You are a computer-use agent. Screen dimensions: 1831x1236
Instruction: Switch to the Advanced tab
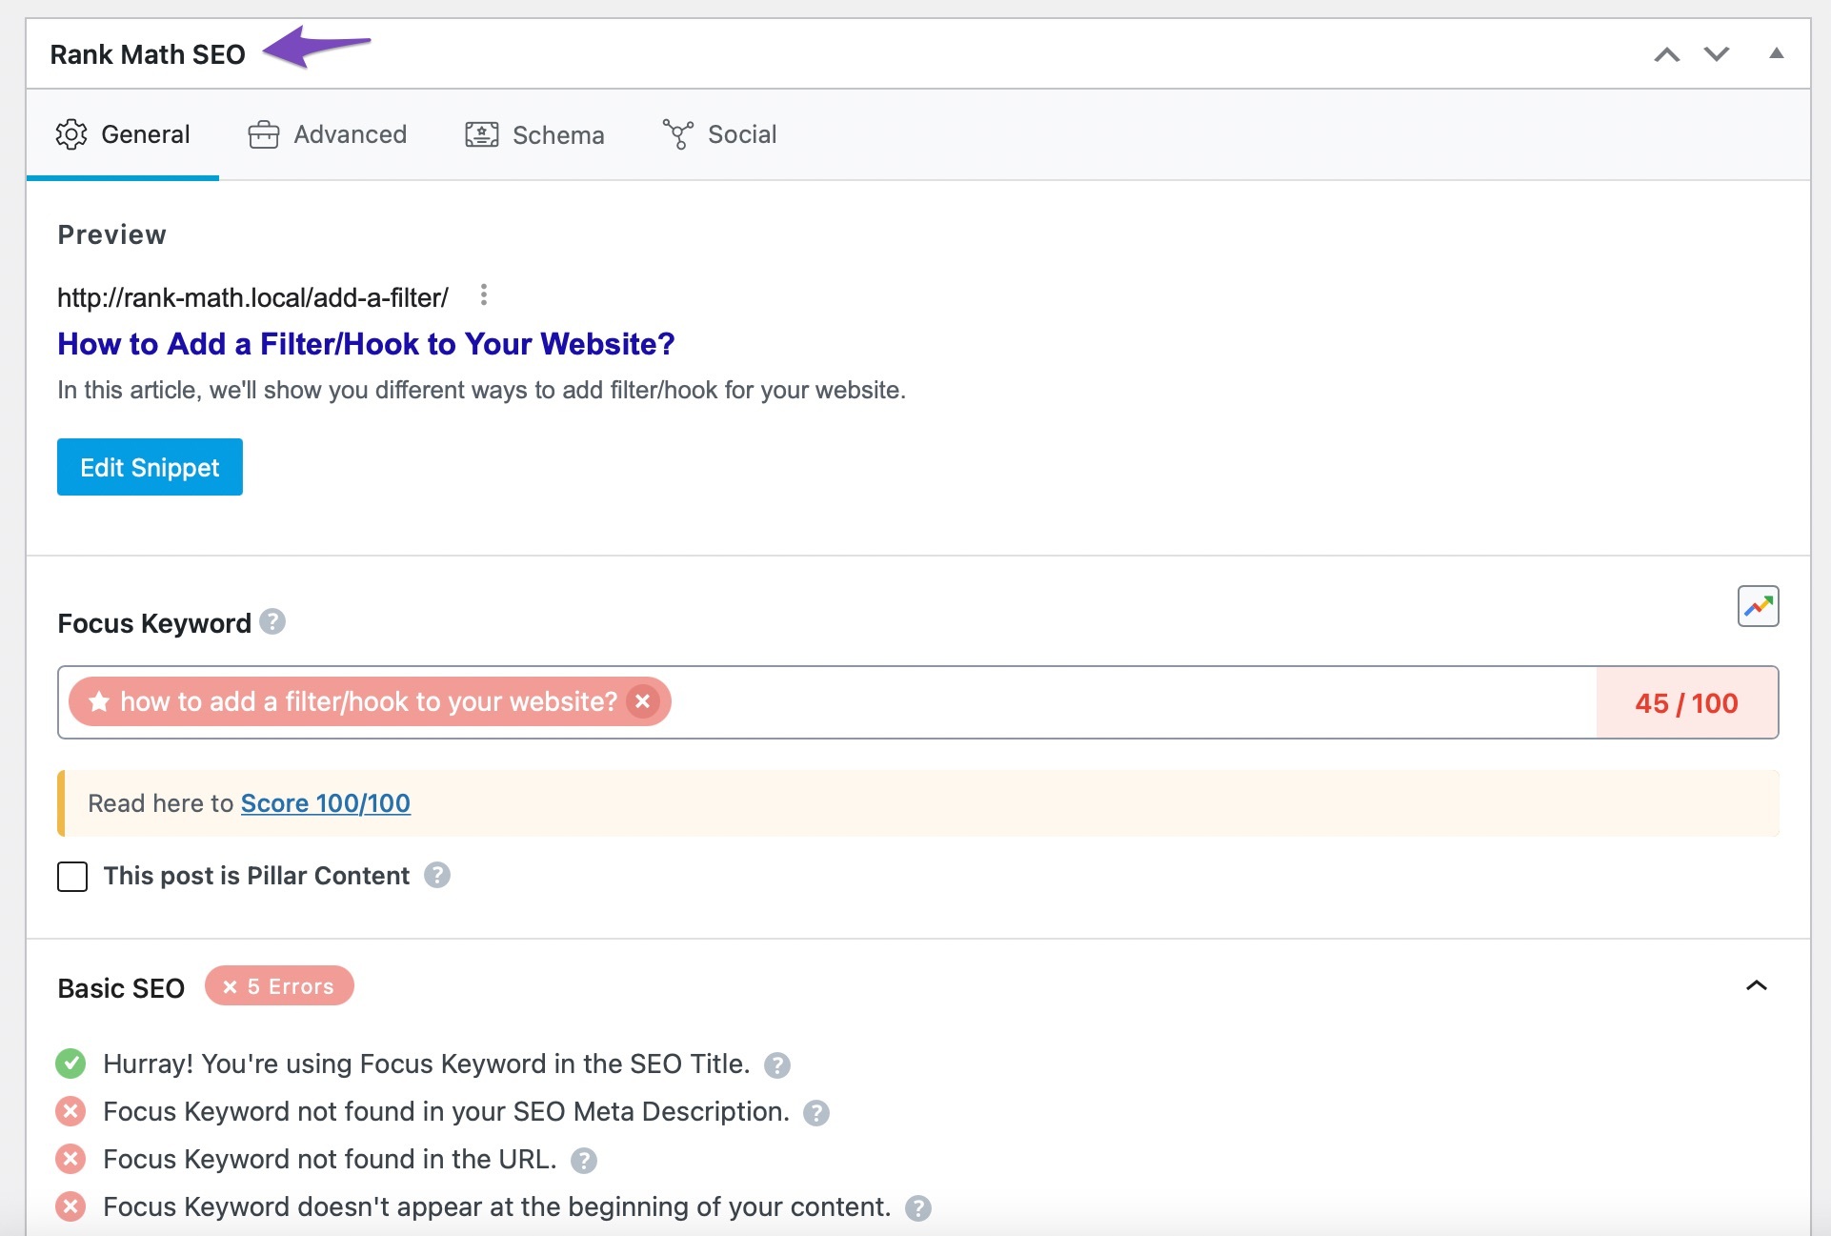pos(327,133)
